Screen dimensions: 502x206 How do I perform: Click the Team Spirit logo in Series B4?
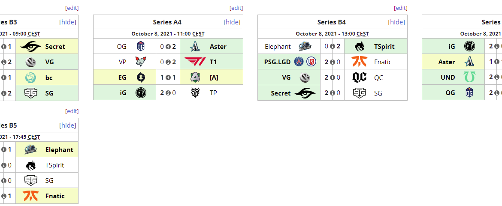point(360,46)
